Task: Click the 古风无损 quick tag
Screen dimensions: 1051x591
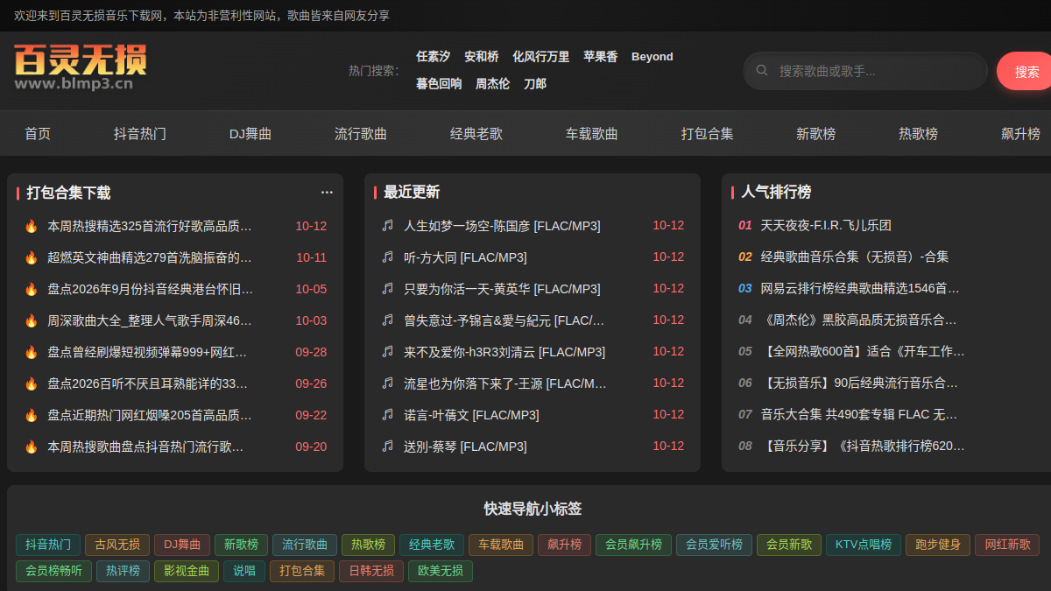Action: (117, 545)
